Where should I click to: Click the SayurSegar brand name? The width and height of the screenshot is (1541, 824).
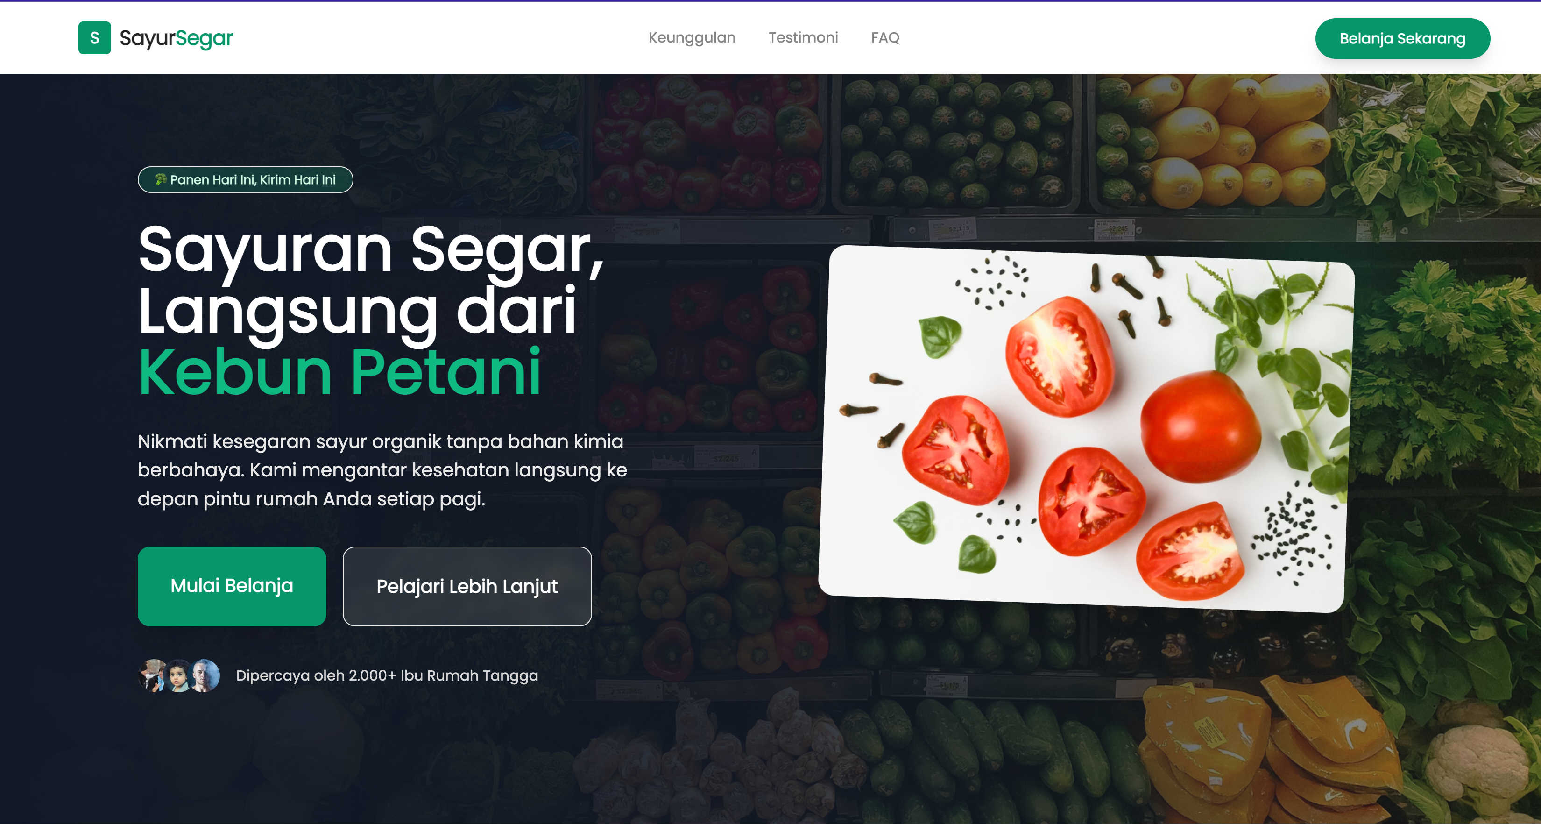[176, 38]
